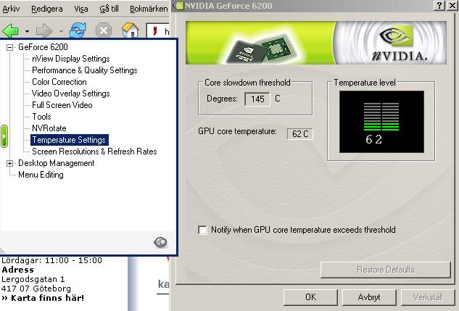Open the Visa menu

tap(80, 9)
